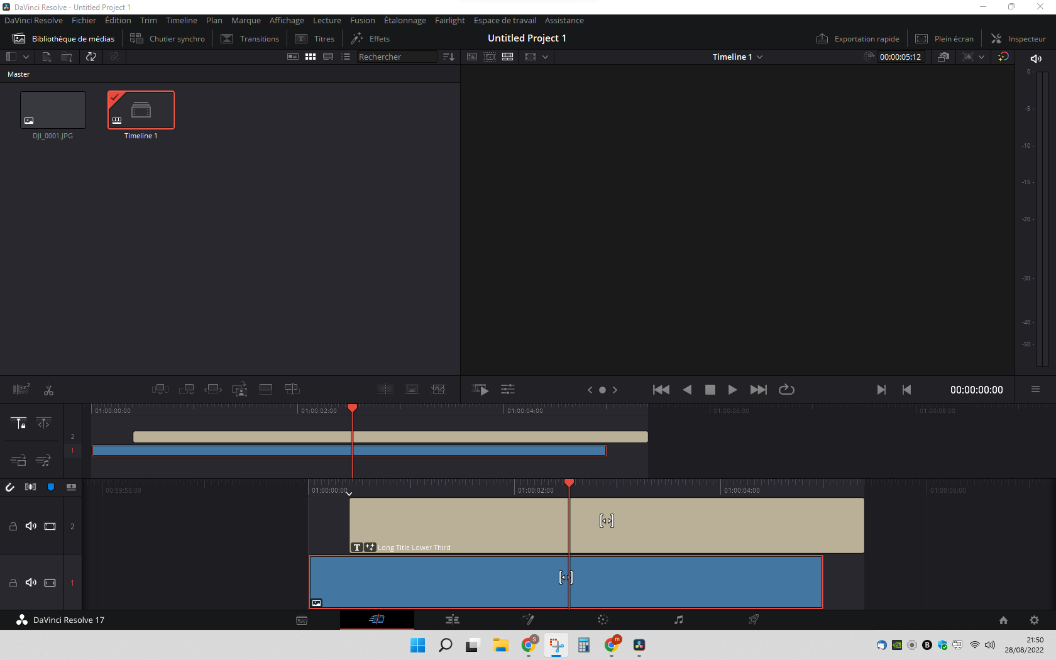This screenshot has height=660, width=1056.
Task: Mute audio on track 1
Action: [31, 583]
